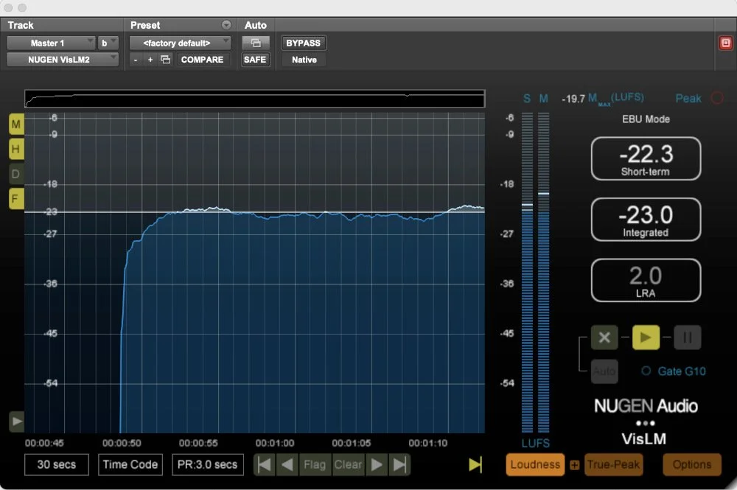Open the 30 secs time range selector

(57, 465)
